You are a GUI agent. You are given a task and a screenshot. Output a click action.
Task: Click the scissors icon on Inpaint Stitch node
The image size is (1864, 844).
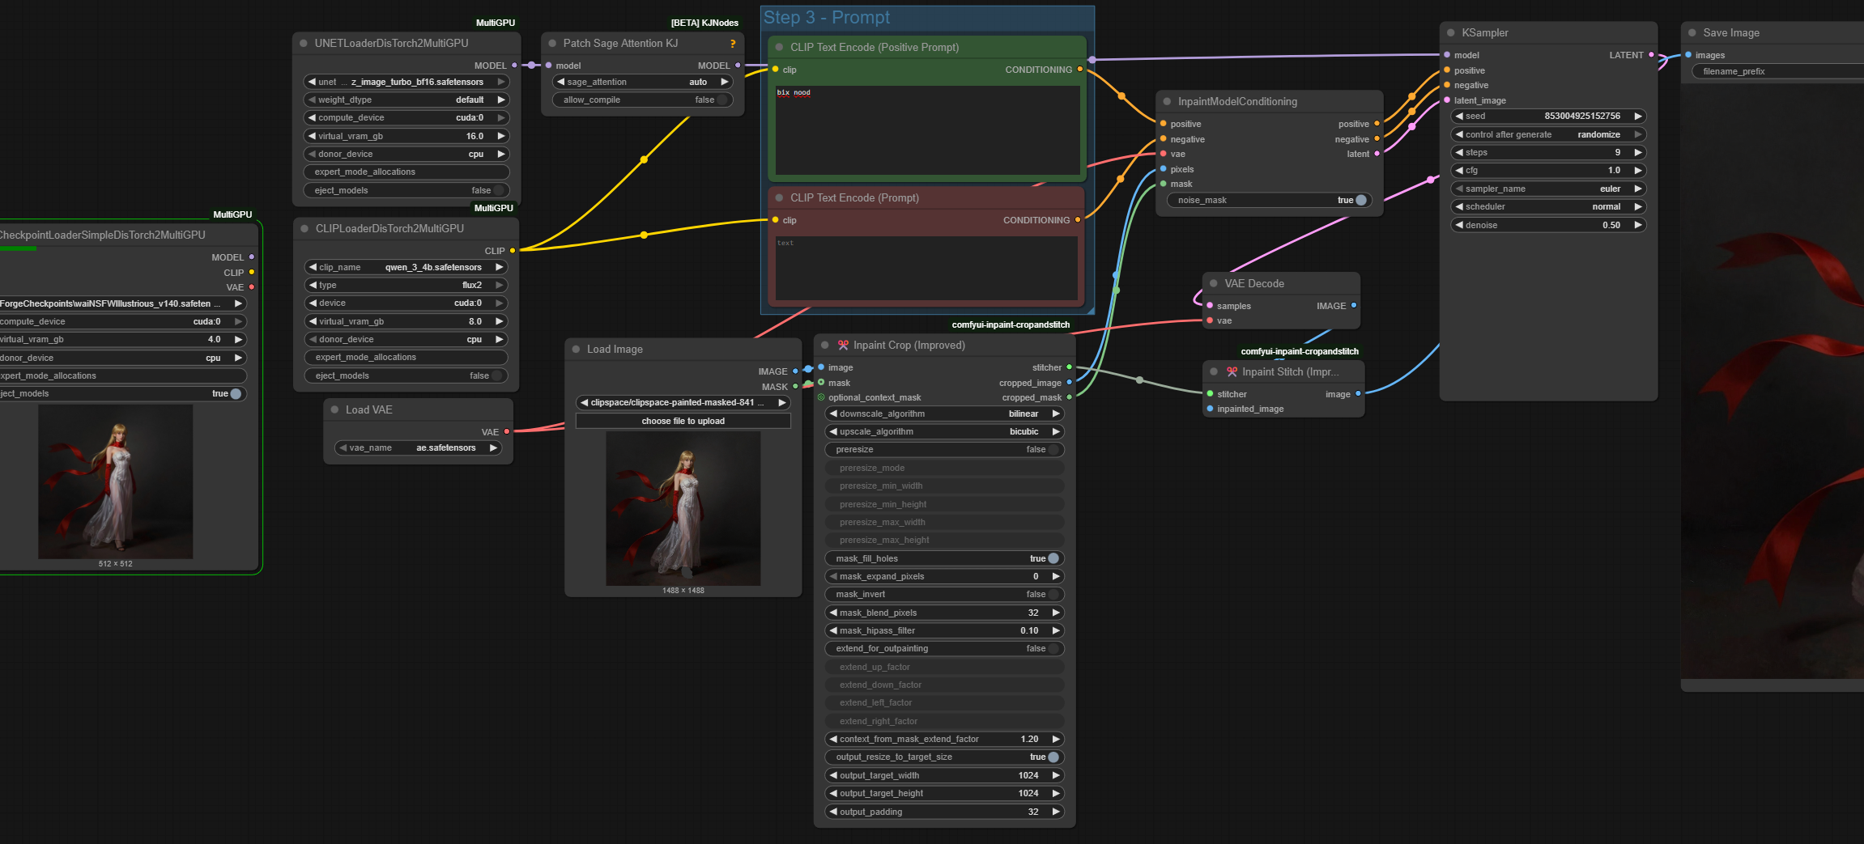point(1232,372)
